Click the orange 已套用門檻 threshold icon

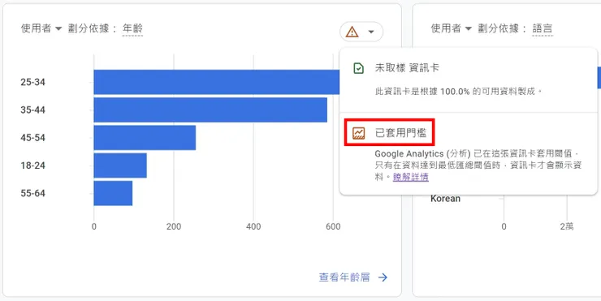click(358, 133)
